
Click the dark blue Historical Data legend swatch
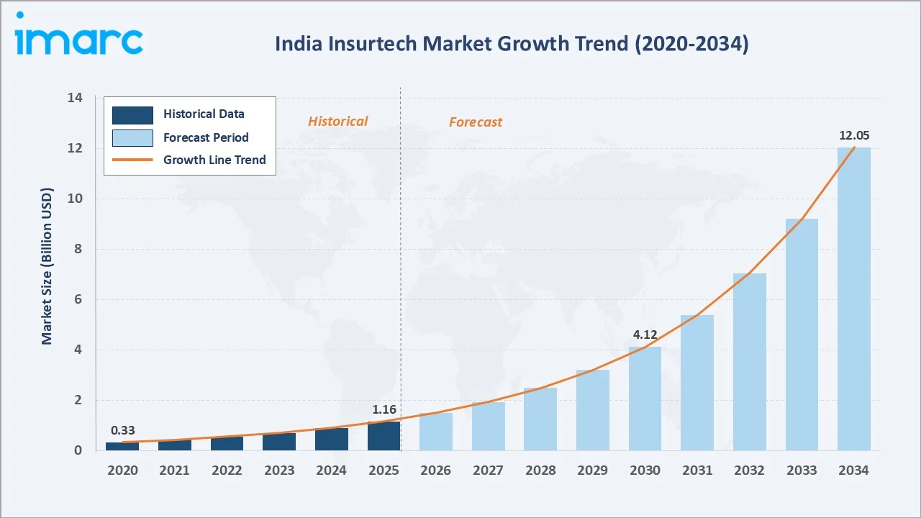point(132,114)
